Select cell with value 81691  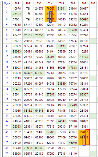[x=62, y=8]
